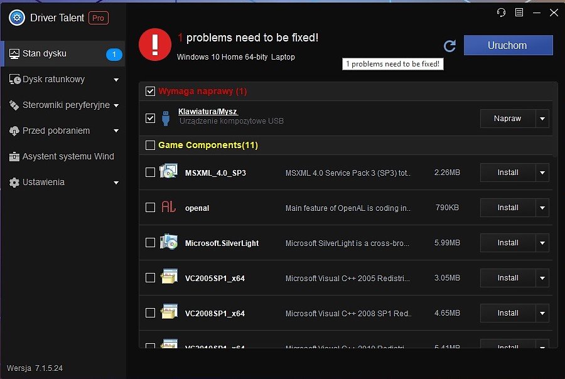
Task: Click the red exclamation warning icon
Action: tap(155, 45)
